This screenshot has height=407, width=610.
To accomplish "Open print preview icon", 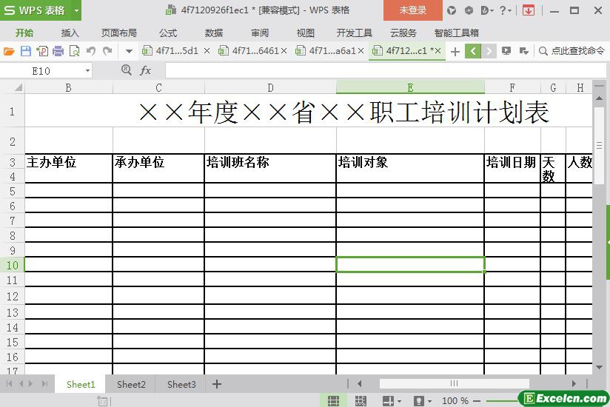I will click(x=74, y=51).
